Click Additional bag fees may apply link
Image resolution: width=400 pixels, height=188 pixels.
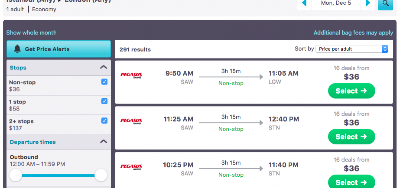click(353, 33)
